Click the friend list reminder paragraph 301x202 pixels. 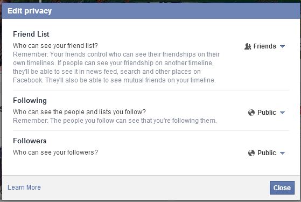116,67
